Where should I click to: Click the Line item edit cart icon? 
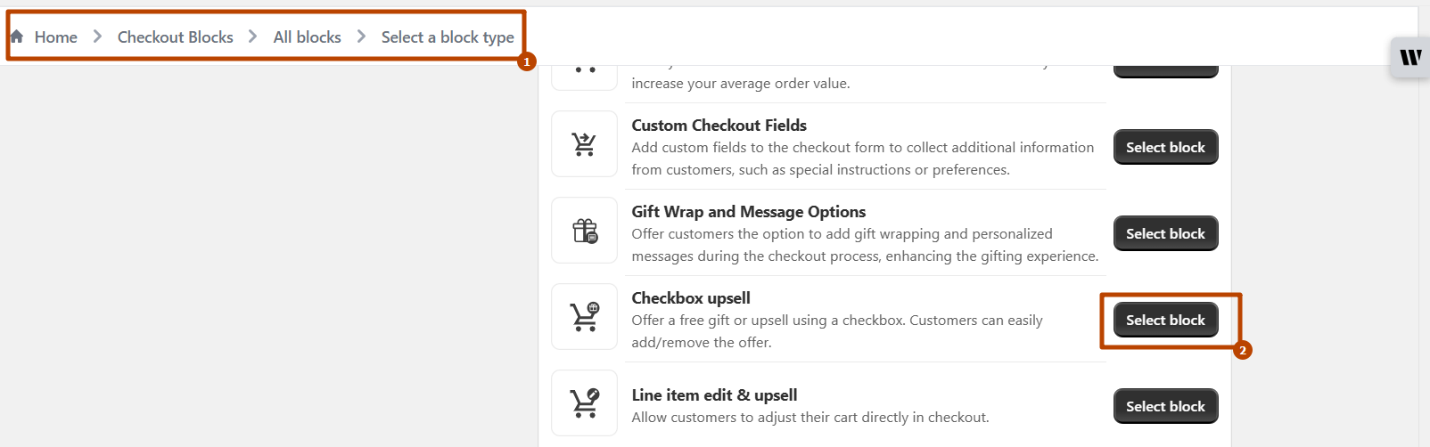tap(585, 403)
